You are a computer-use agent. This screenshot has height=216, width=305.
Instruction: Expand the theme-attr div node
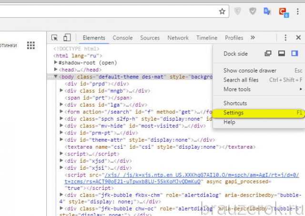(61, 139)
